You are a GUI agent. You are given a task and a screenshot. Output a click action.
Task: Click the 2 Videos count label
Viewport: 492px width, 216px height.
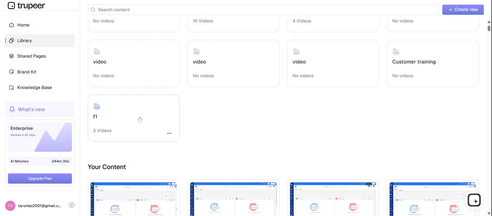tap(102, 130)
